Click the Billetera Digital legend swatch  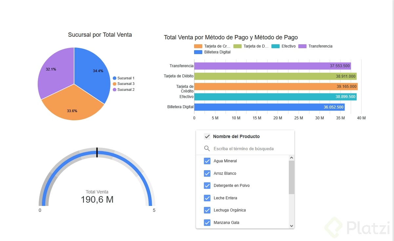[198, 52]
